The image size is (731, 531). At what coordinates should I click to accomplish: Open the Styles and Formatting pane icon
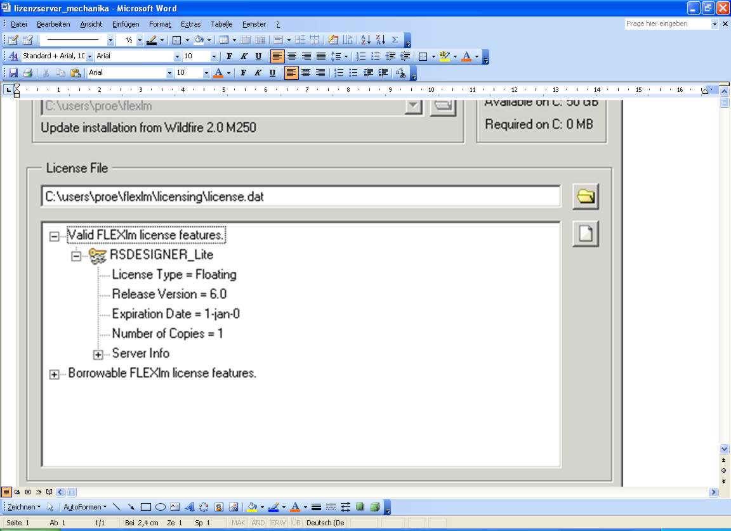pos(13,56)
